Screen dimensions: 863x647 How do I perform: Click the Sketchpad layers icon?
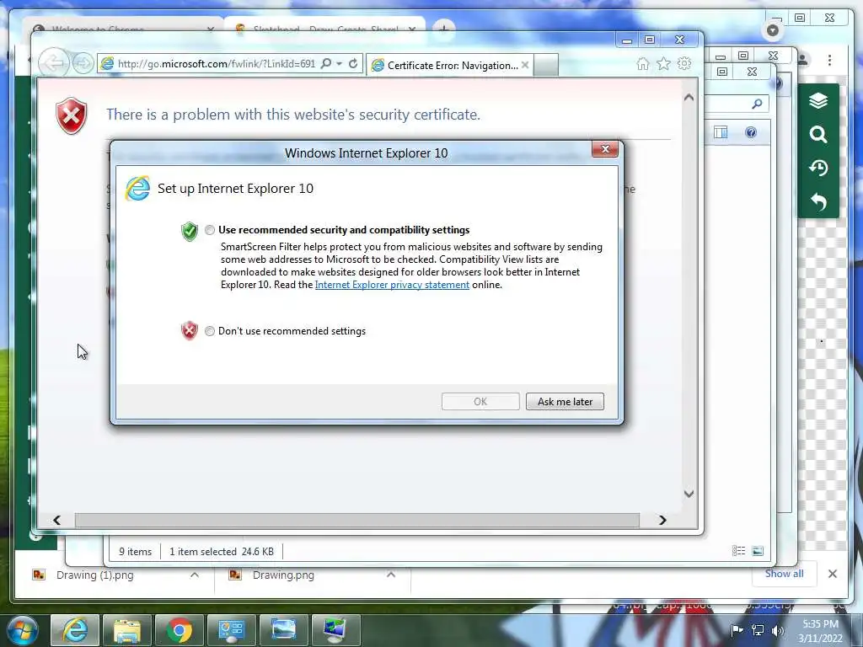(x=818, y=101)
